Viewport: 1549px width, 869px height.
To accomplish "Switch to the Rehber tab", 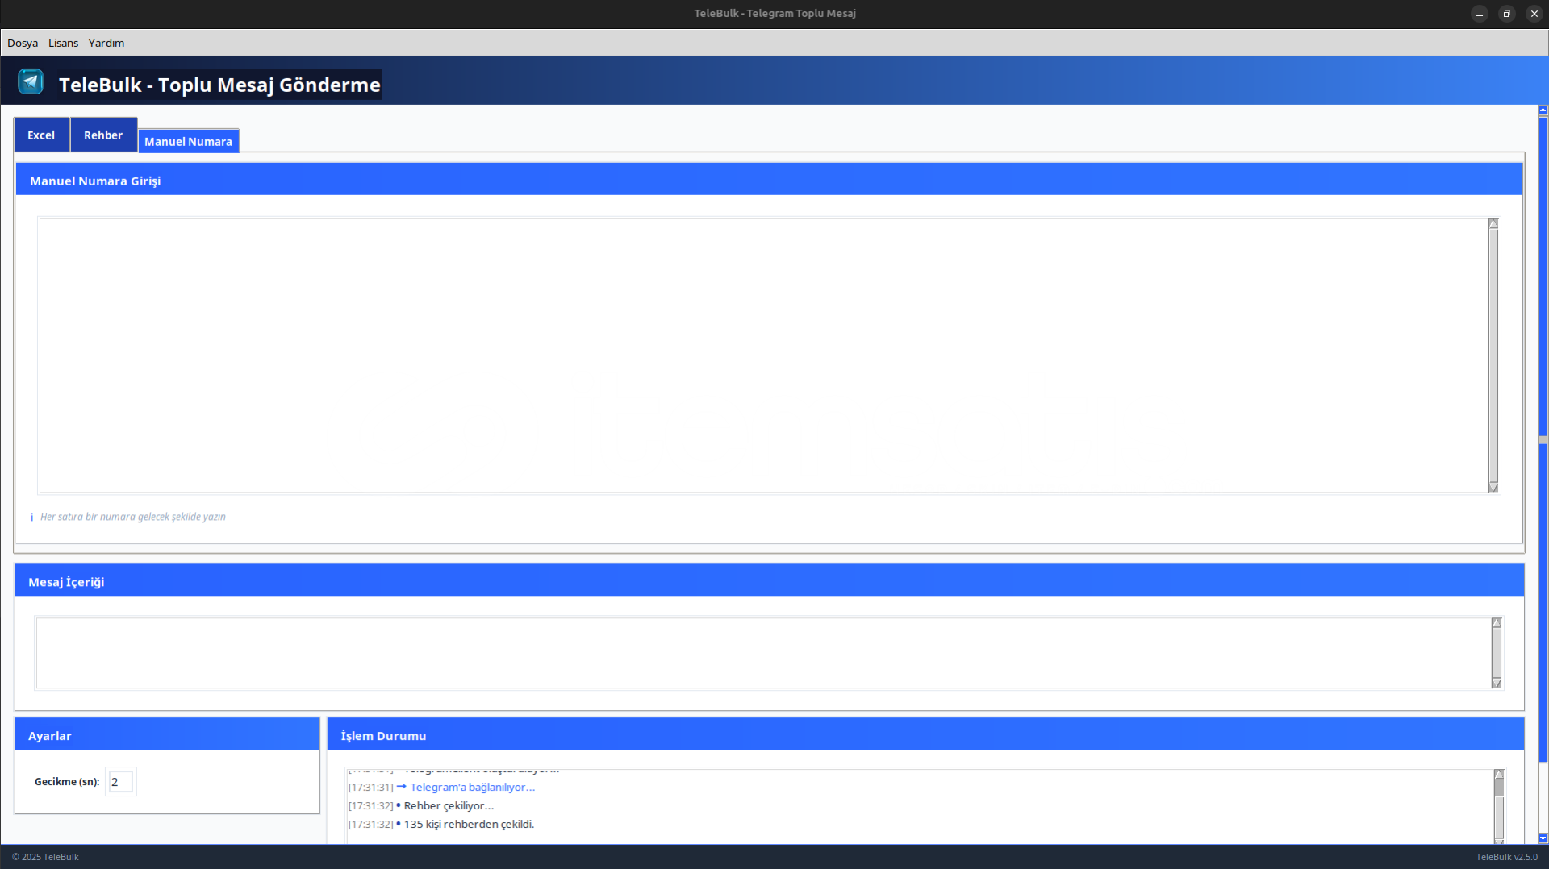I will [103, 135].
